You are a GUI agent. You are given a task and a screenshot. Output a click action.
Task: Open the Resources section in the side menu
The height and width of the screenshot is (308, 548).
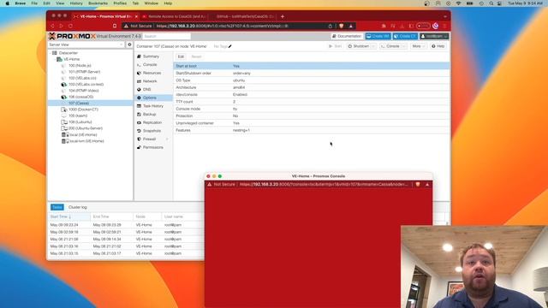(152, 73)
